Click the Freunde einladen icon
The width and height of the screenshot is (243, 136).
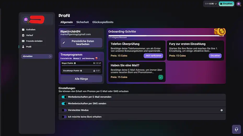coord(23,41)
